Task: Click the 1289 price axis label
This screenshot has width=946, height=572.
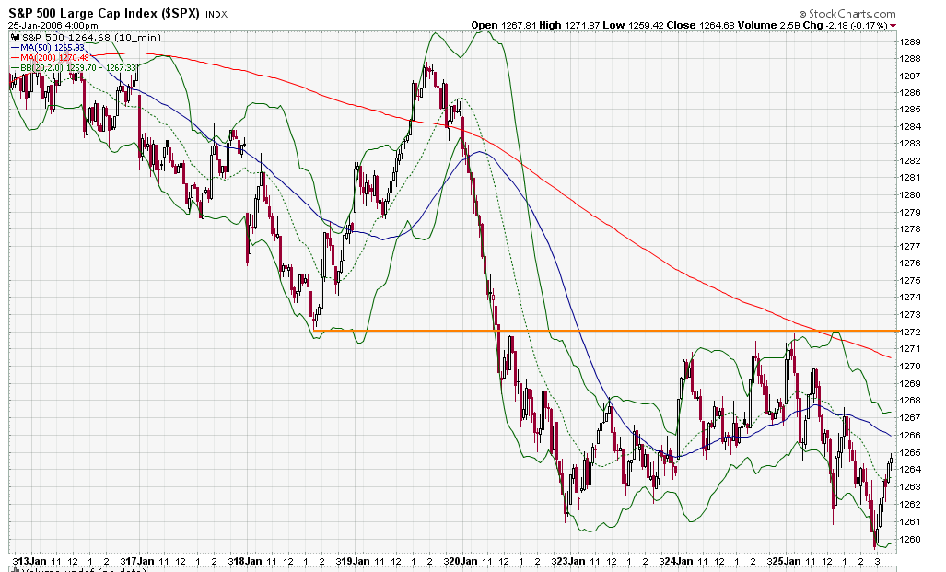Action: point(910,41)
